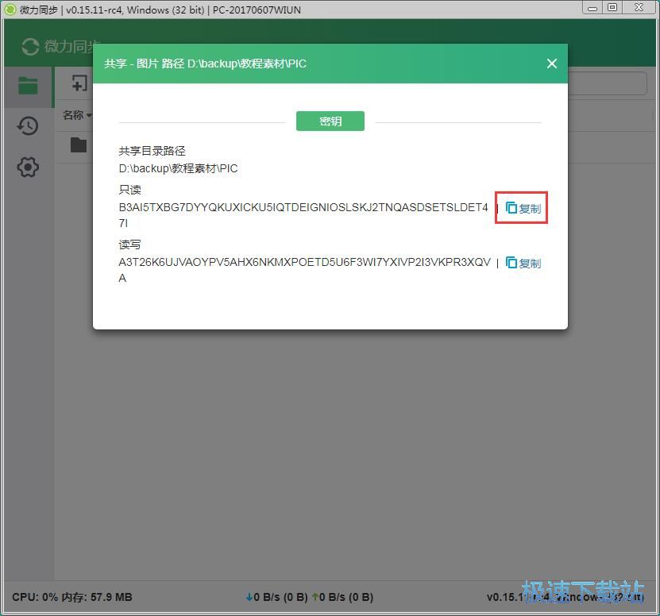Click the upload speed indicator in status bar
The width and height of the screenshot is (660, 616).
tap(342, 597)
